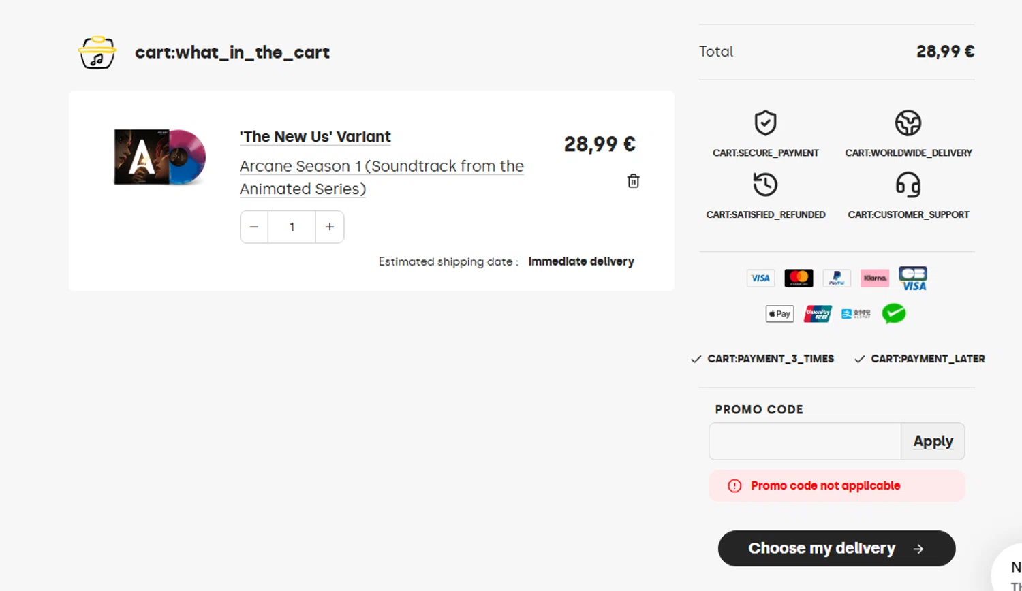
Task: Click the Choose my delivery button
Action: click(x=836, y=549)
